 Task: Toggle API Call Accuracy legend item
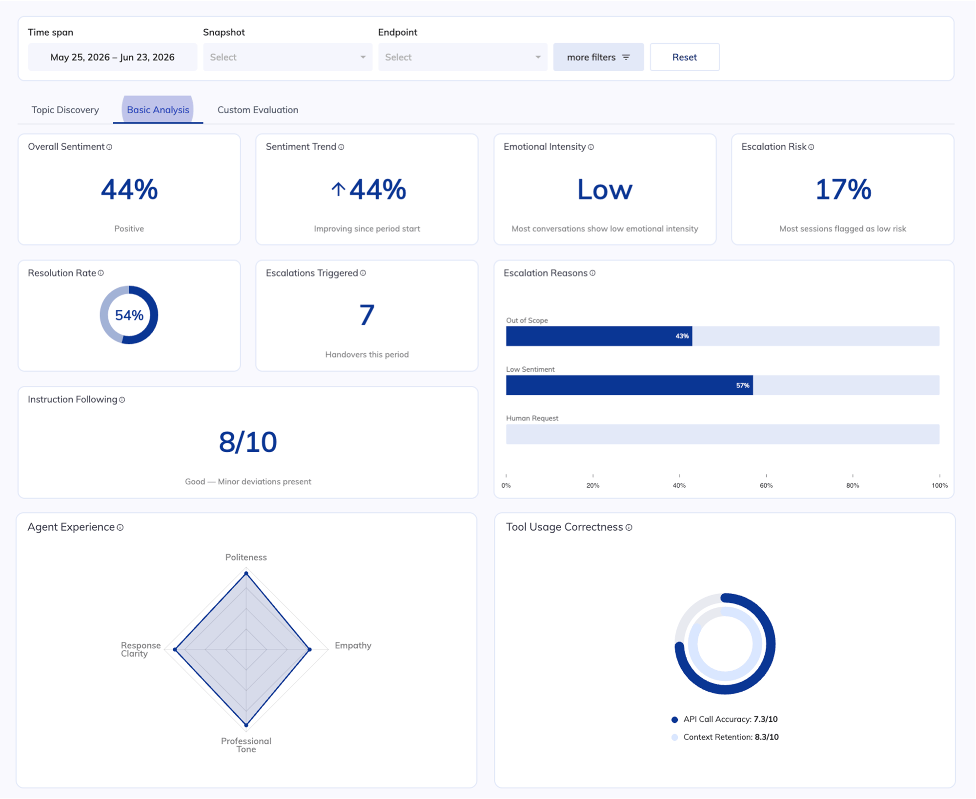click(x=725, y=719)
